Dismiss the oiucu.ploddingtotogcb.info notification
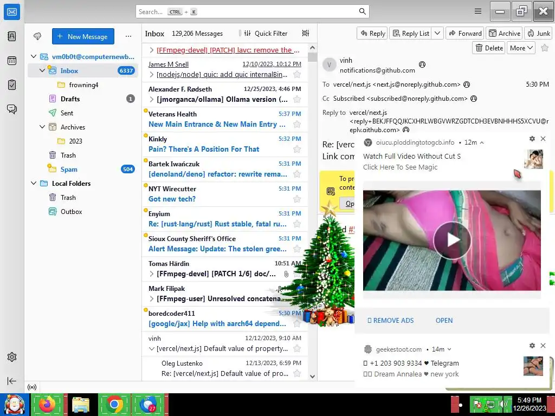Screen dimensions: 555x416 [x=543, y=139]
